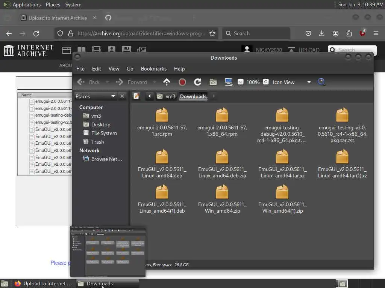Show earlier path buttons with the left arrow
This screenshot has height=288, width=385.
tap(149, 96)
